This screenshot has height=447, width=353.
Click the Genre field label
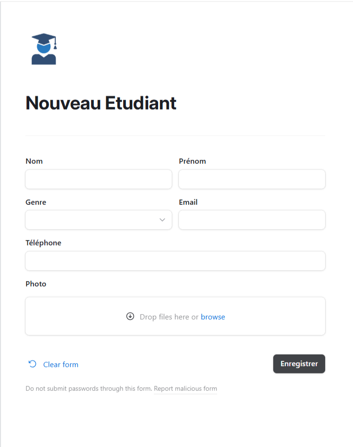pyautogui.click(x=36, y=202)
